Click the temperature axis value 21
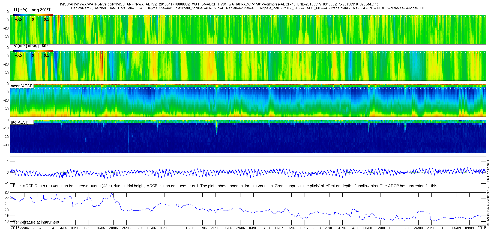 (7, 204)
